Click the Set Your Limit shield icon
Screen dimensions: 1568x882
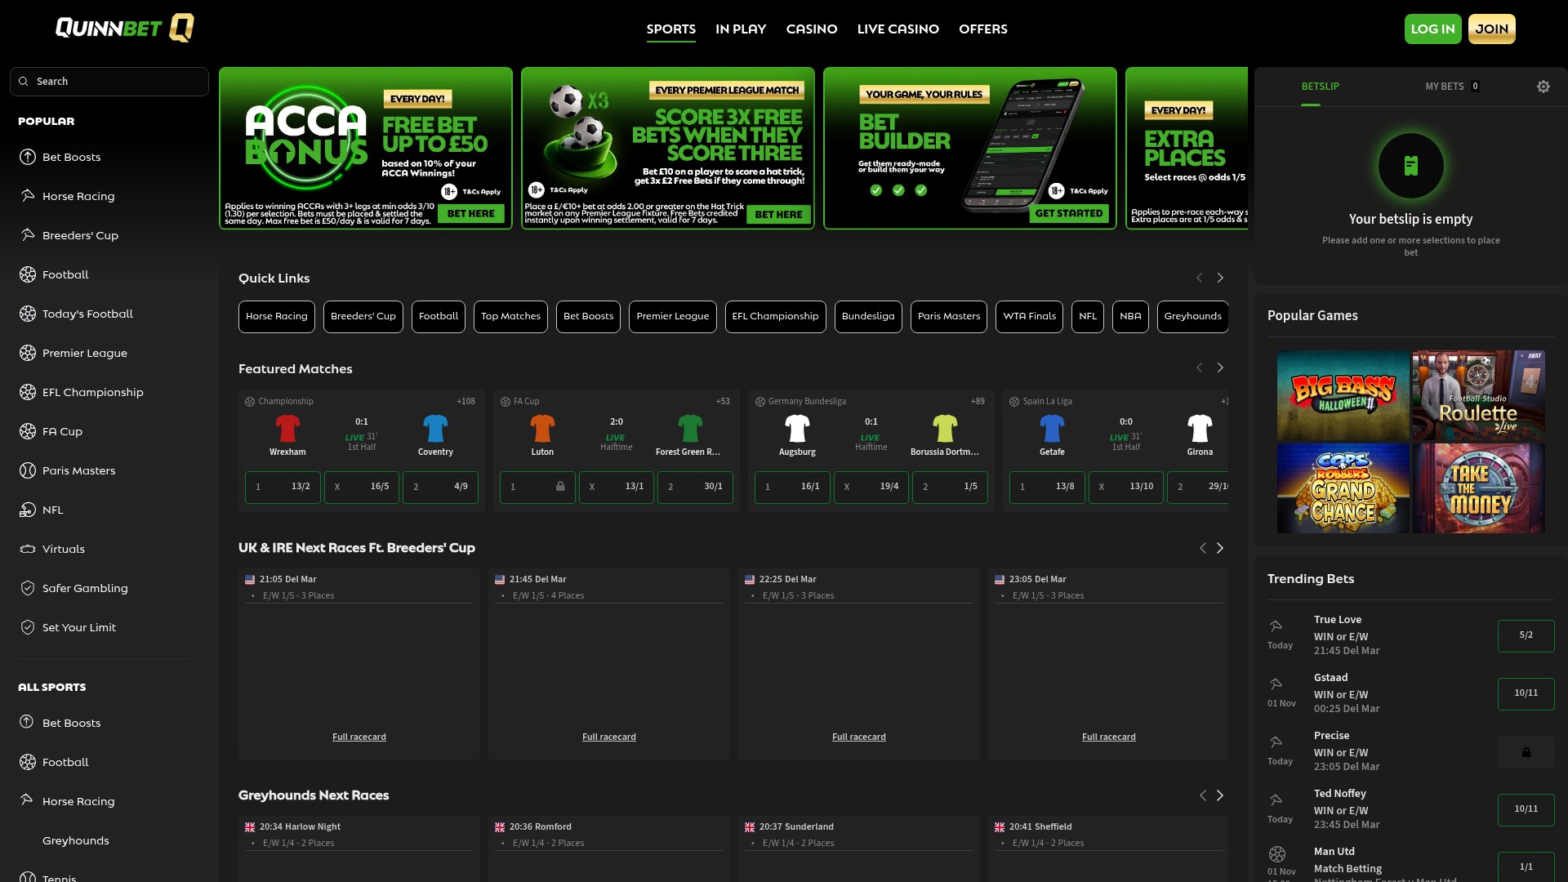(x=28, y=627)
